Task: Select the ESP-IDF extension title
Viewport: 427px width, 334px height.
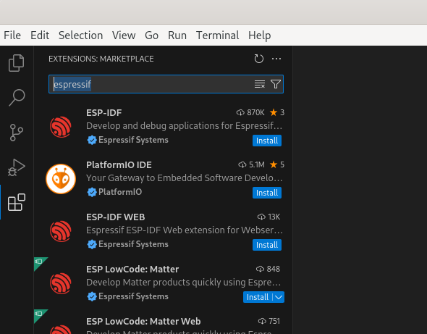Action: tap(103, 112)
